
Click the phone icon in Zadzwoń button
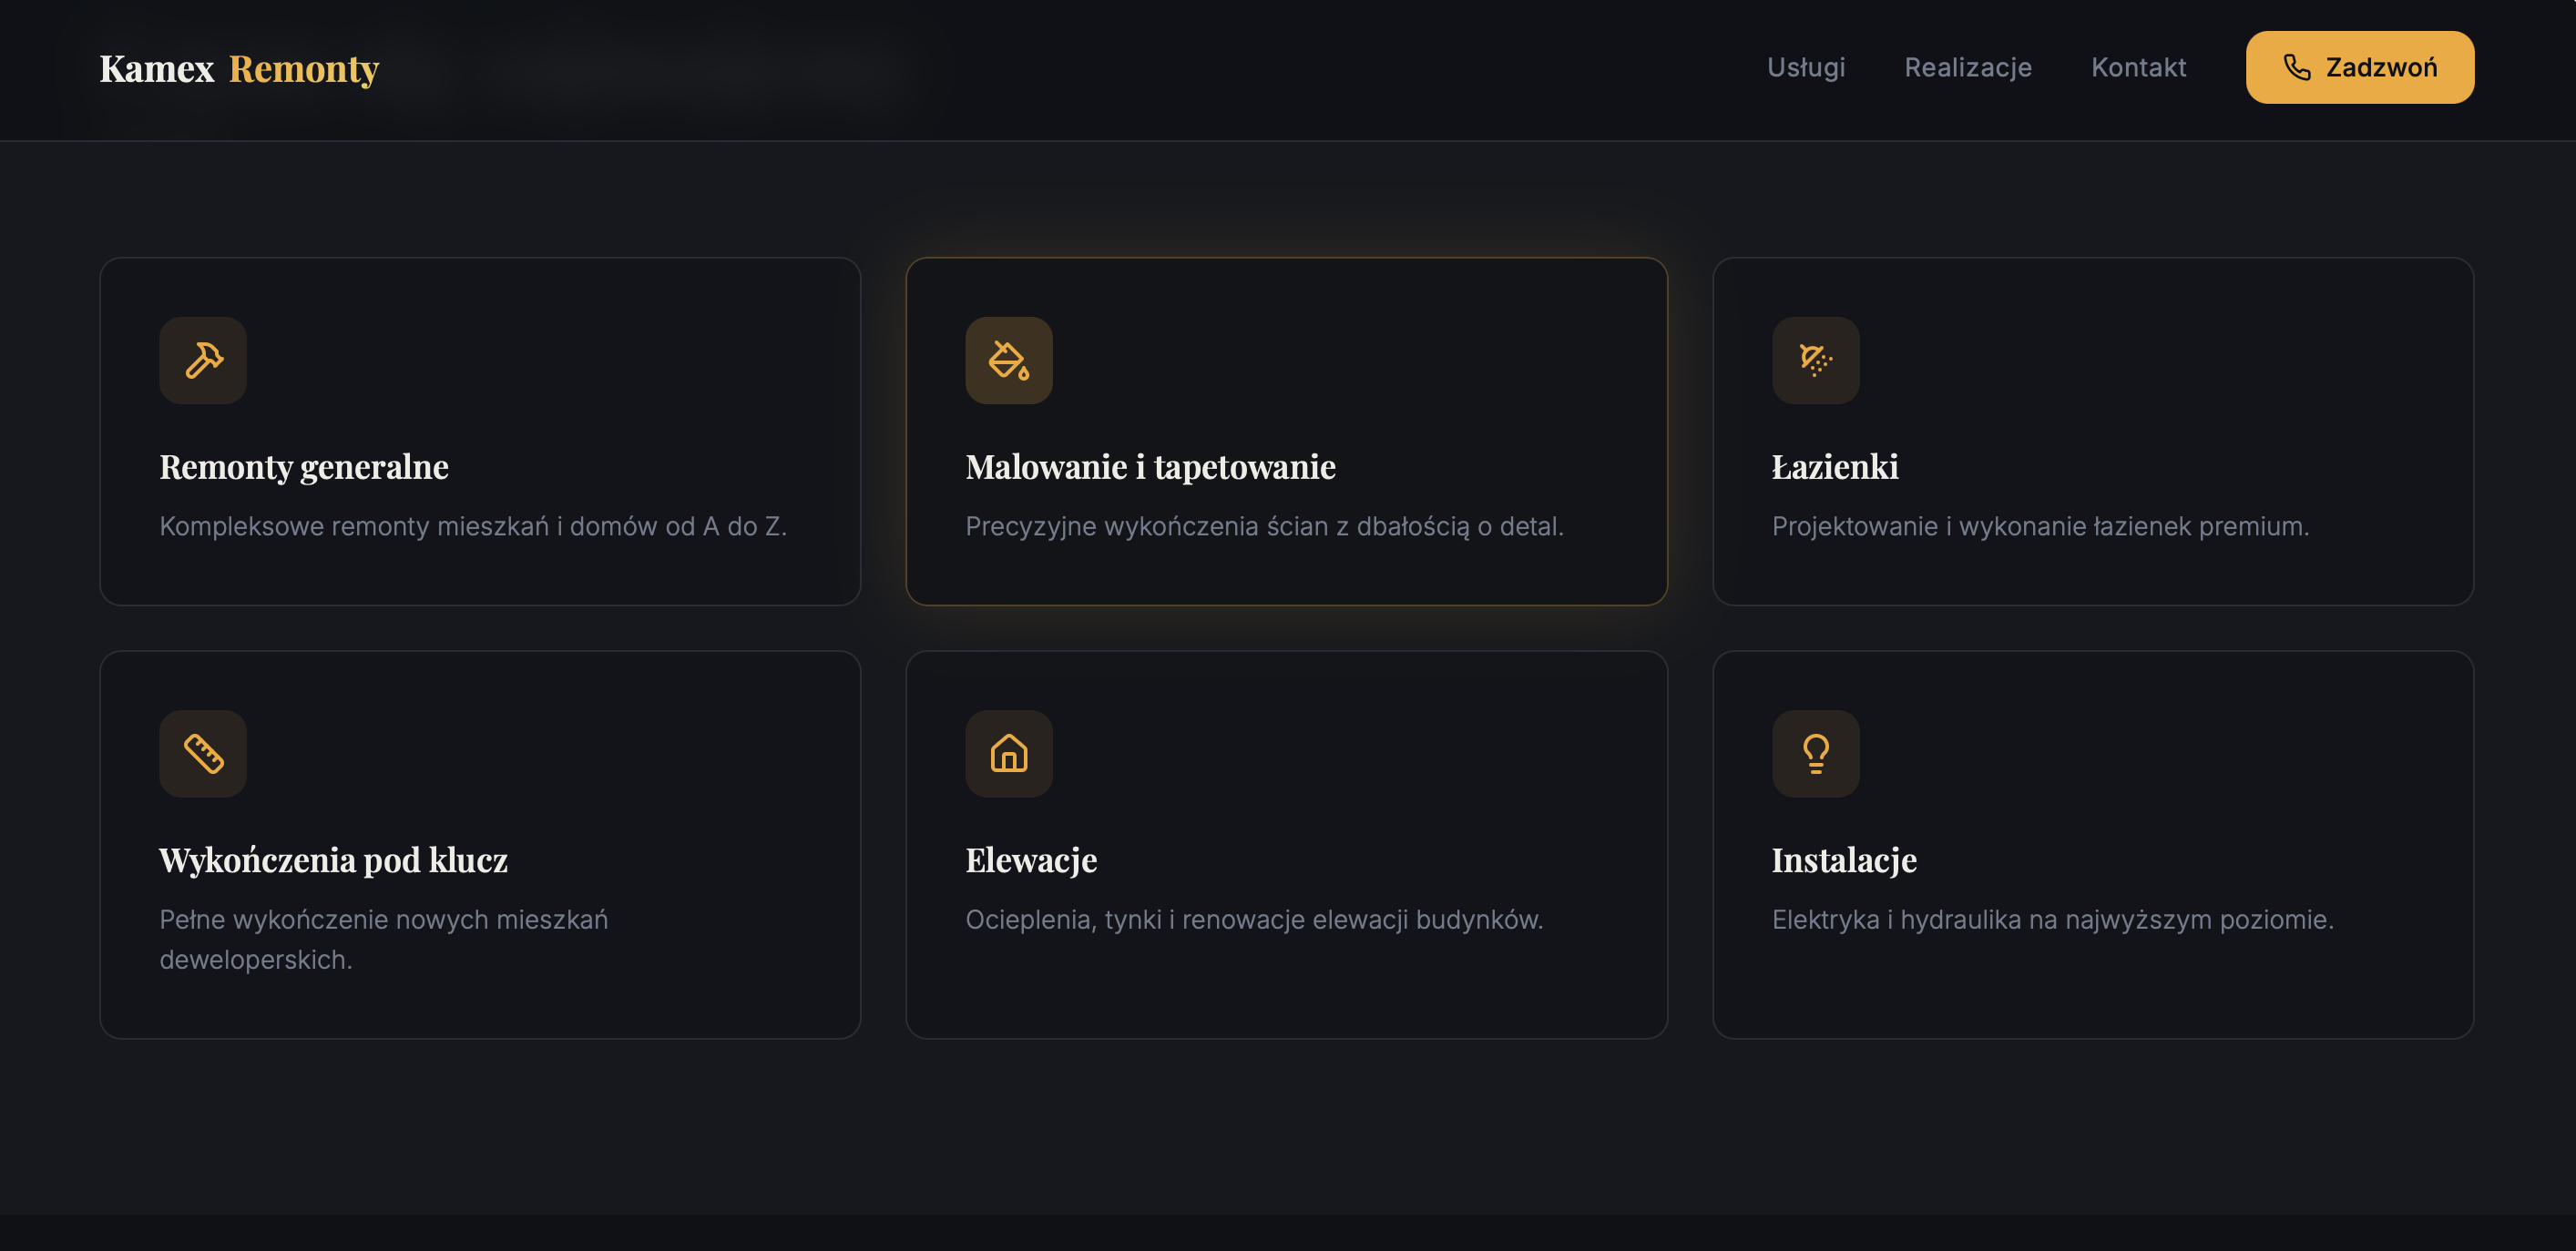coord(2297,67)
